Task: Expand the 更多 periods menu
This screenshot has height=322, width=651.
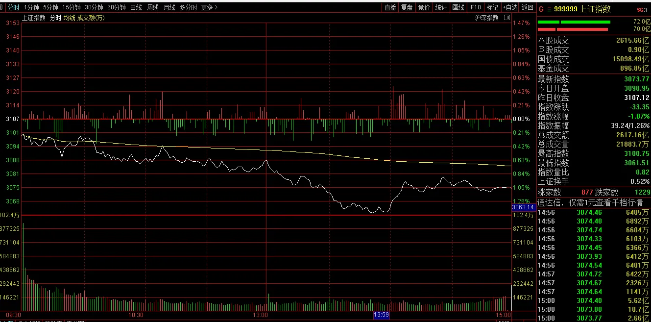Action: (210, 7)
